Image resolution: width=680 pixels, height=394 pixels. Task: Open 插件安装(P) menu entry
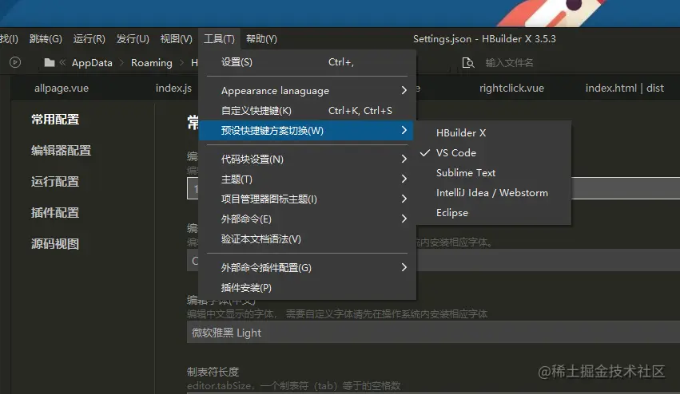[x=307, y=287]
